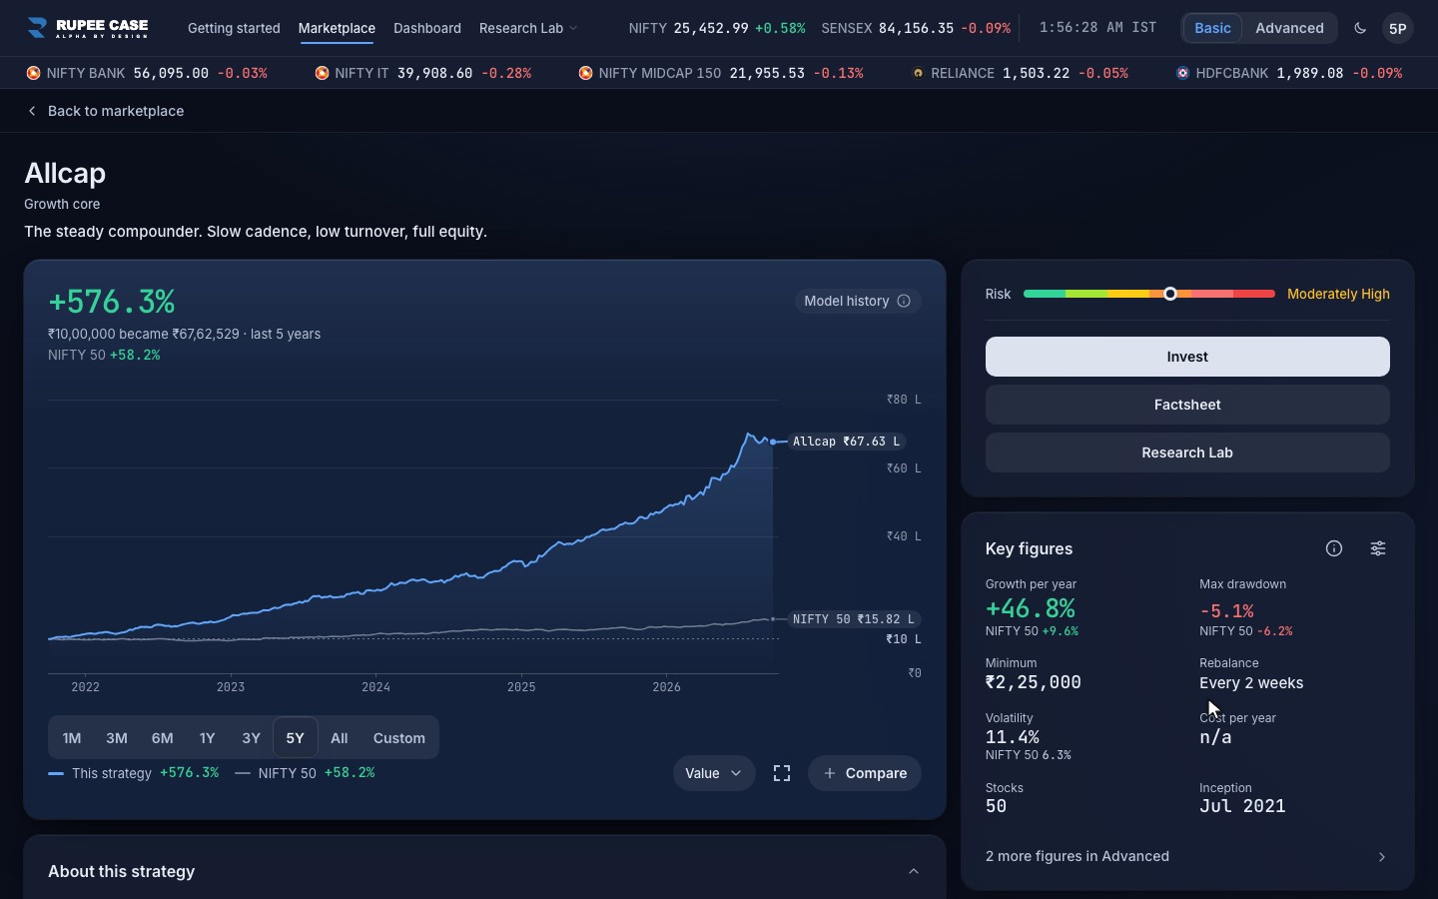The height and width of the screenshot is (899, 1438).
Task: Open the Factsheet
Action: click(1187, 405)
